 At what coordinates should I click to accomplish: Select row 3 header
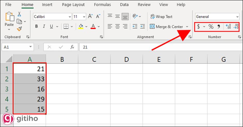click(x=7, y=89)
